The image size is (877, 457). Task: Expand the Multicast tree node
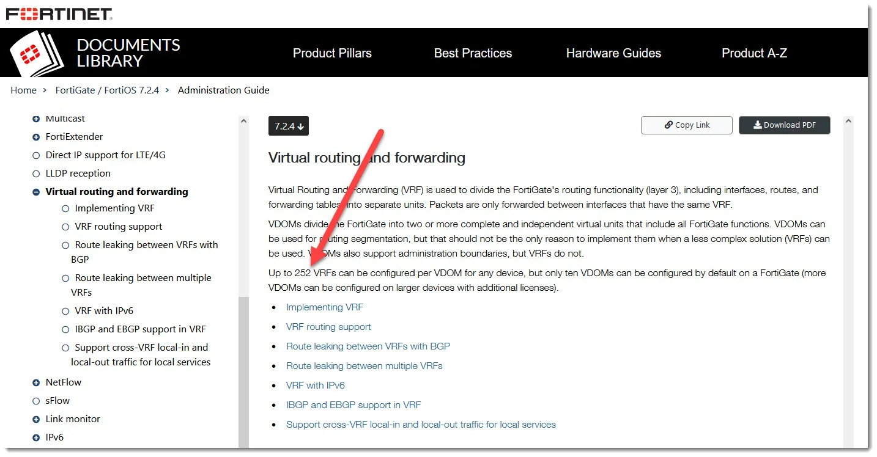tap(36, 119)
